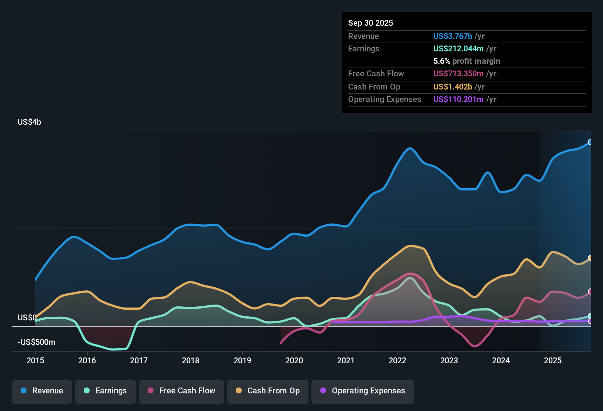Click the pink Free Cash Flow legend dot
This screenshot has height=411, width=603.
(x=151, y=391)
